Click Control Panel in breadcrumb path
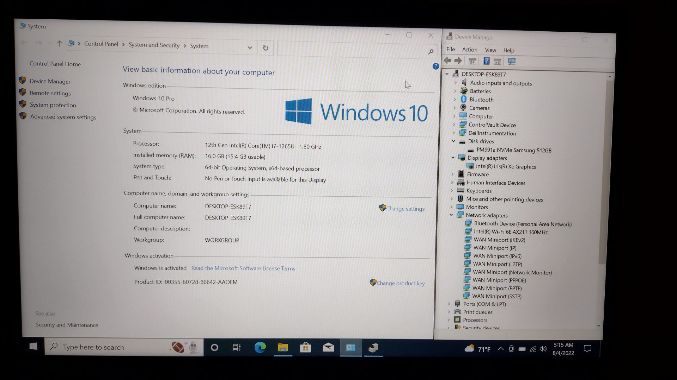 click(x=101, y=44)
